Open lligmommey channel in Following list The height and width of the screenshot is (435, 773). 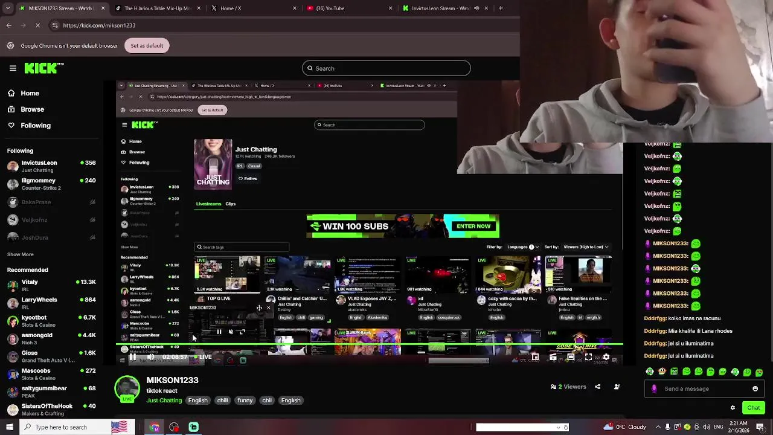click(51, 184)
